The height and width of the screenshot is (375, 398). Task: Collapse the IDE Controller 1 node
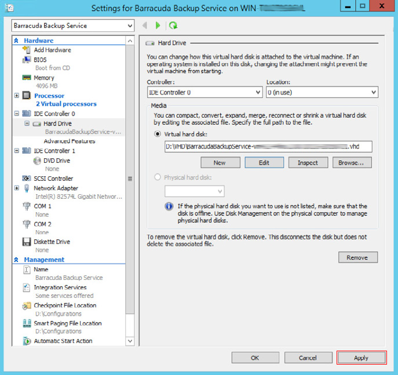pos(17,151)
